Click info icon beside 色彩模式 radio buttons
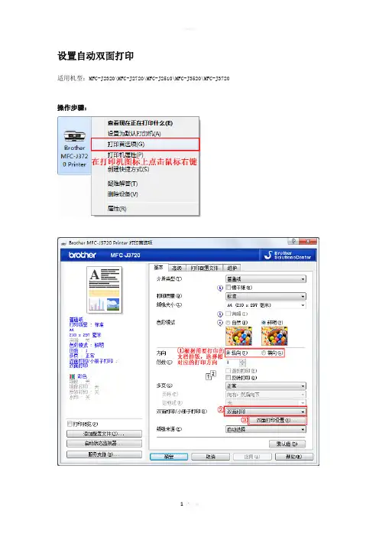Screen dimensions: 379x537 pos(220,323)
